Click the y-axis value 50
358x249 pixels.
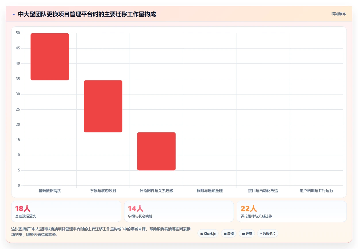tap(18, 33)
